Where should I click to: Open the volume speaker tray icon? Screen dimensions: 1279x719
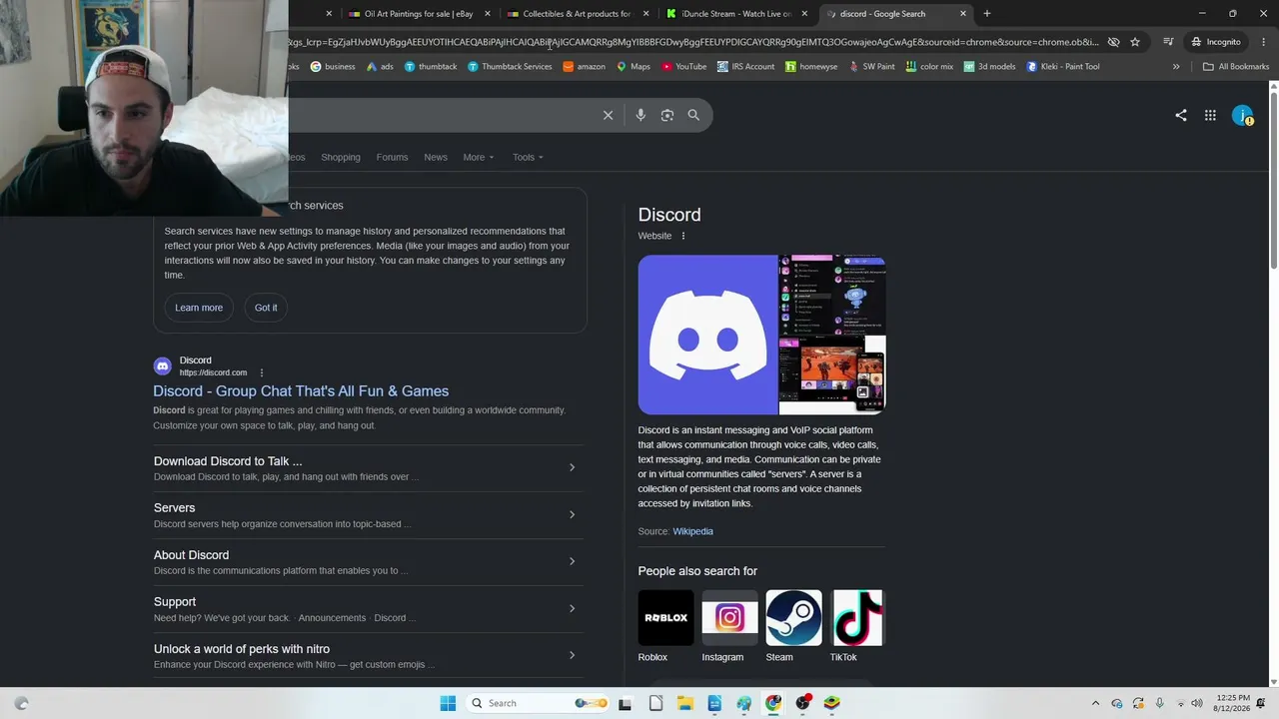tap(1197, 703)
